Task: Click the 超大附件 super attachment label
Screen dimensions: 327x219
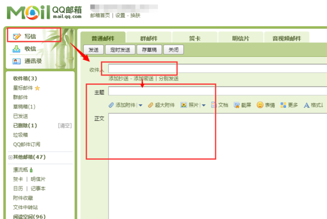Action: (x=165, y=105)
